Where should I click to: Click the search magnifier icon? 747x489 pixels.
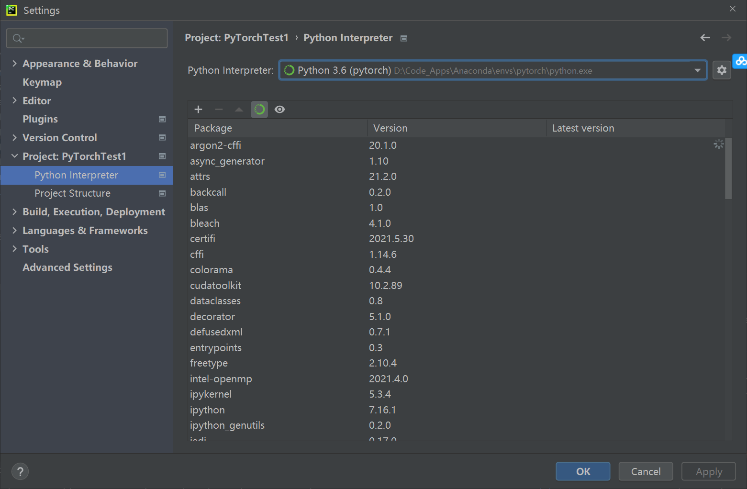tap(18, 38)
